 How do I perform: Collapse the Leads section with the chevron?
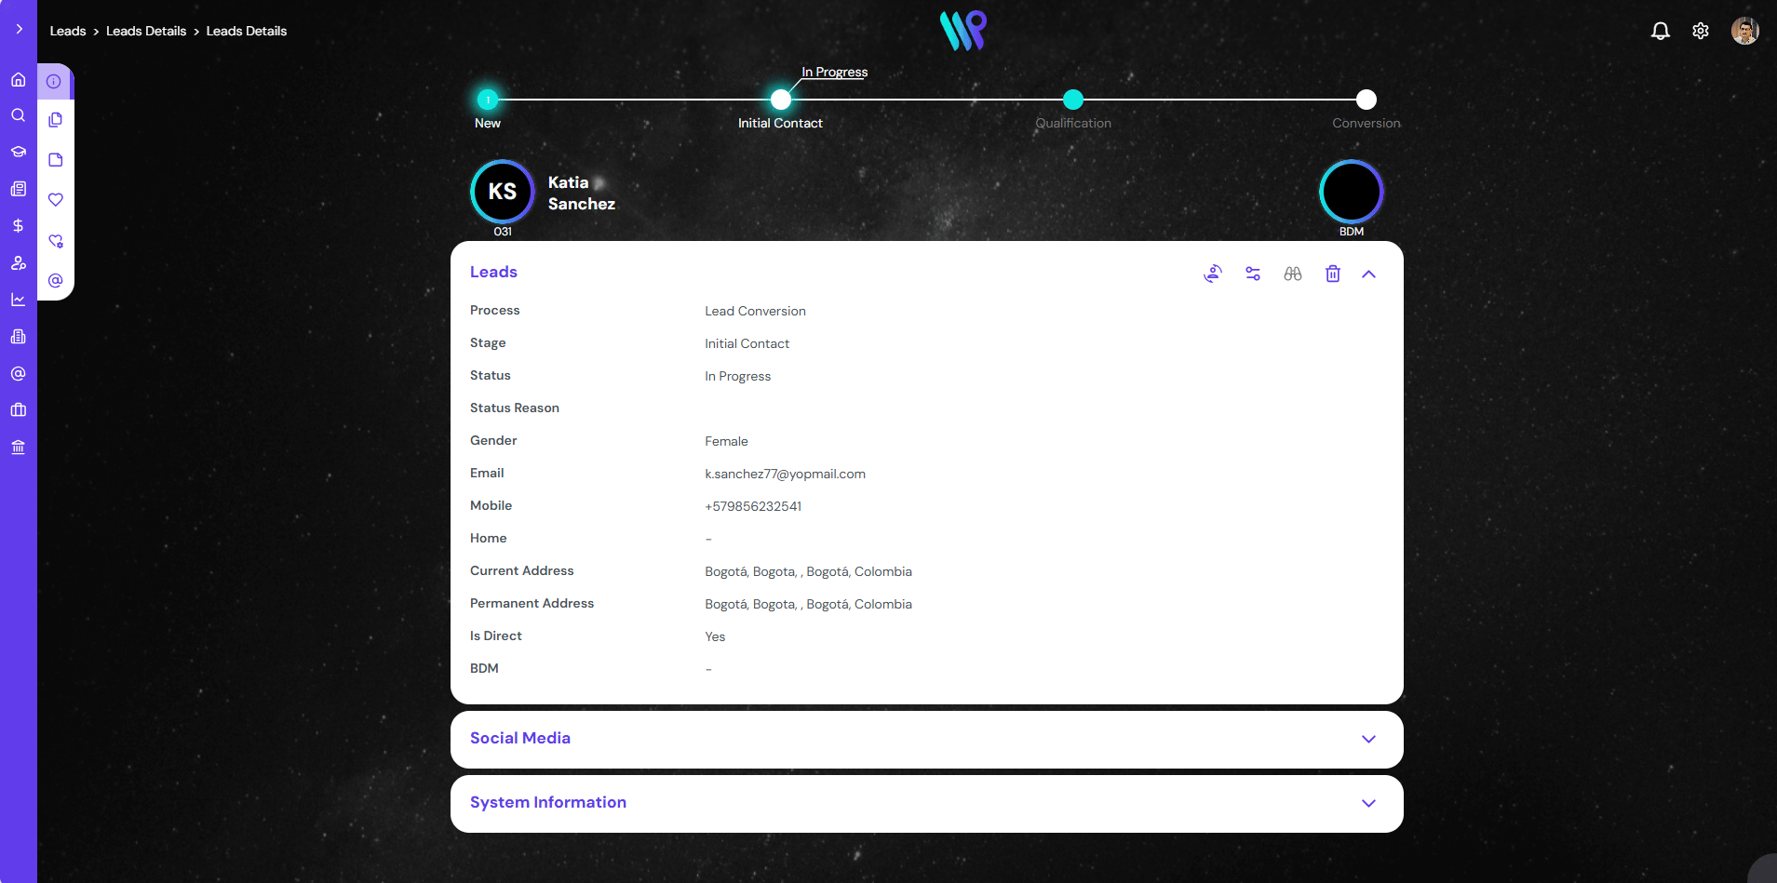coord(1368,274)
